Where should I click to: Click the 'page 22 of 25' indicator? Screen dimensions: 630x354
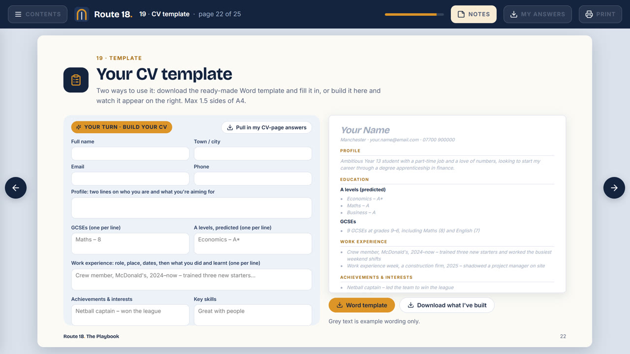pyautogui.click(x=220, y=14)
